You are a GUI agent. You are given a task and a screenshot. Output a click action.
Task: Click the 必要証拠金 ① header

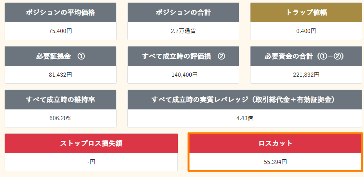pyautogui.click(x=60, y=56)
